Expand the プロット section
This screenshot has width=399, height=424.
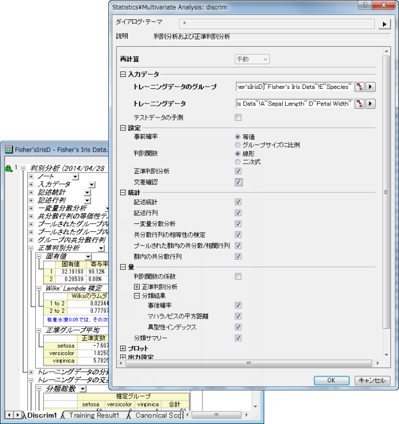(123, 348)
